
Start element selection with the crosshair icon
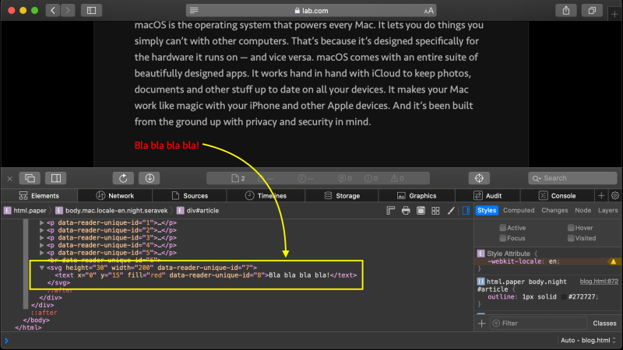(x=479, y=178)
